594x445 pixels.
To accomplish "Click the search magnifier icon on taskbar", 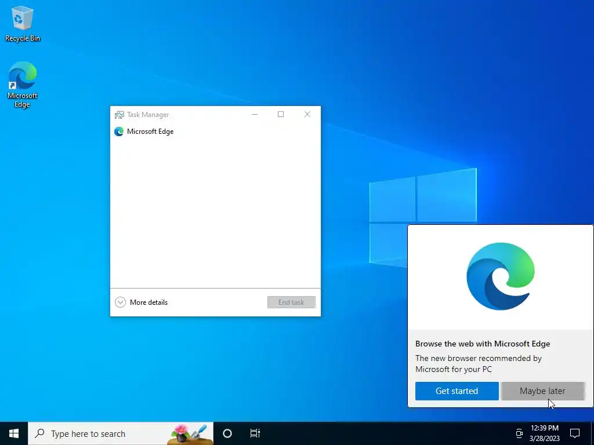I will (x=39, y=433).
